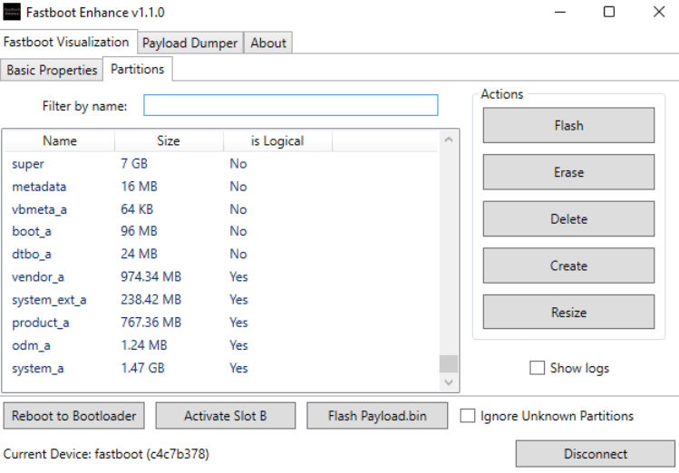Select the Fastboot Visualization tab
This screenshot has width=679, height=473.
tap(66, 42)
